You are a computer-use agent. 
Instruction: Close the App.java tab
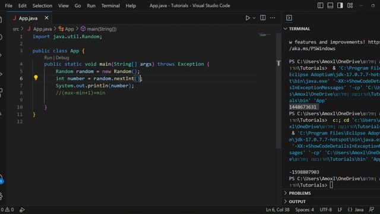46,18
